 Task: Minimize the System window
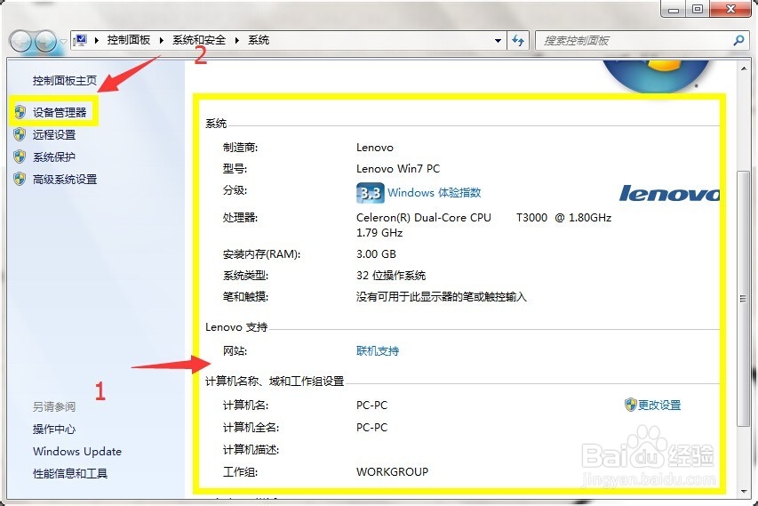click(x=674, y=9)
